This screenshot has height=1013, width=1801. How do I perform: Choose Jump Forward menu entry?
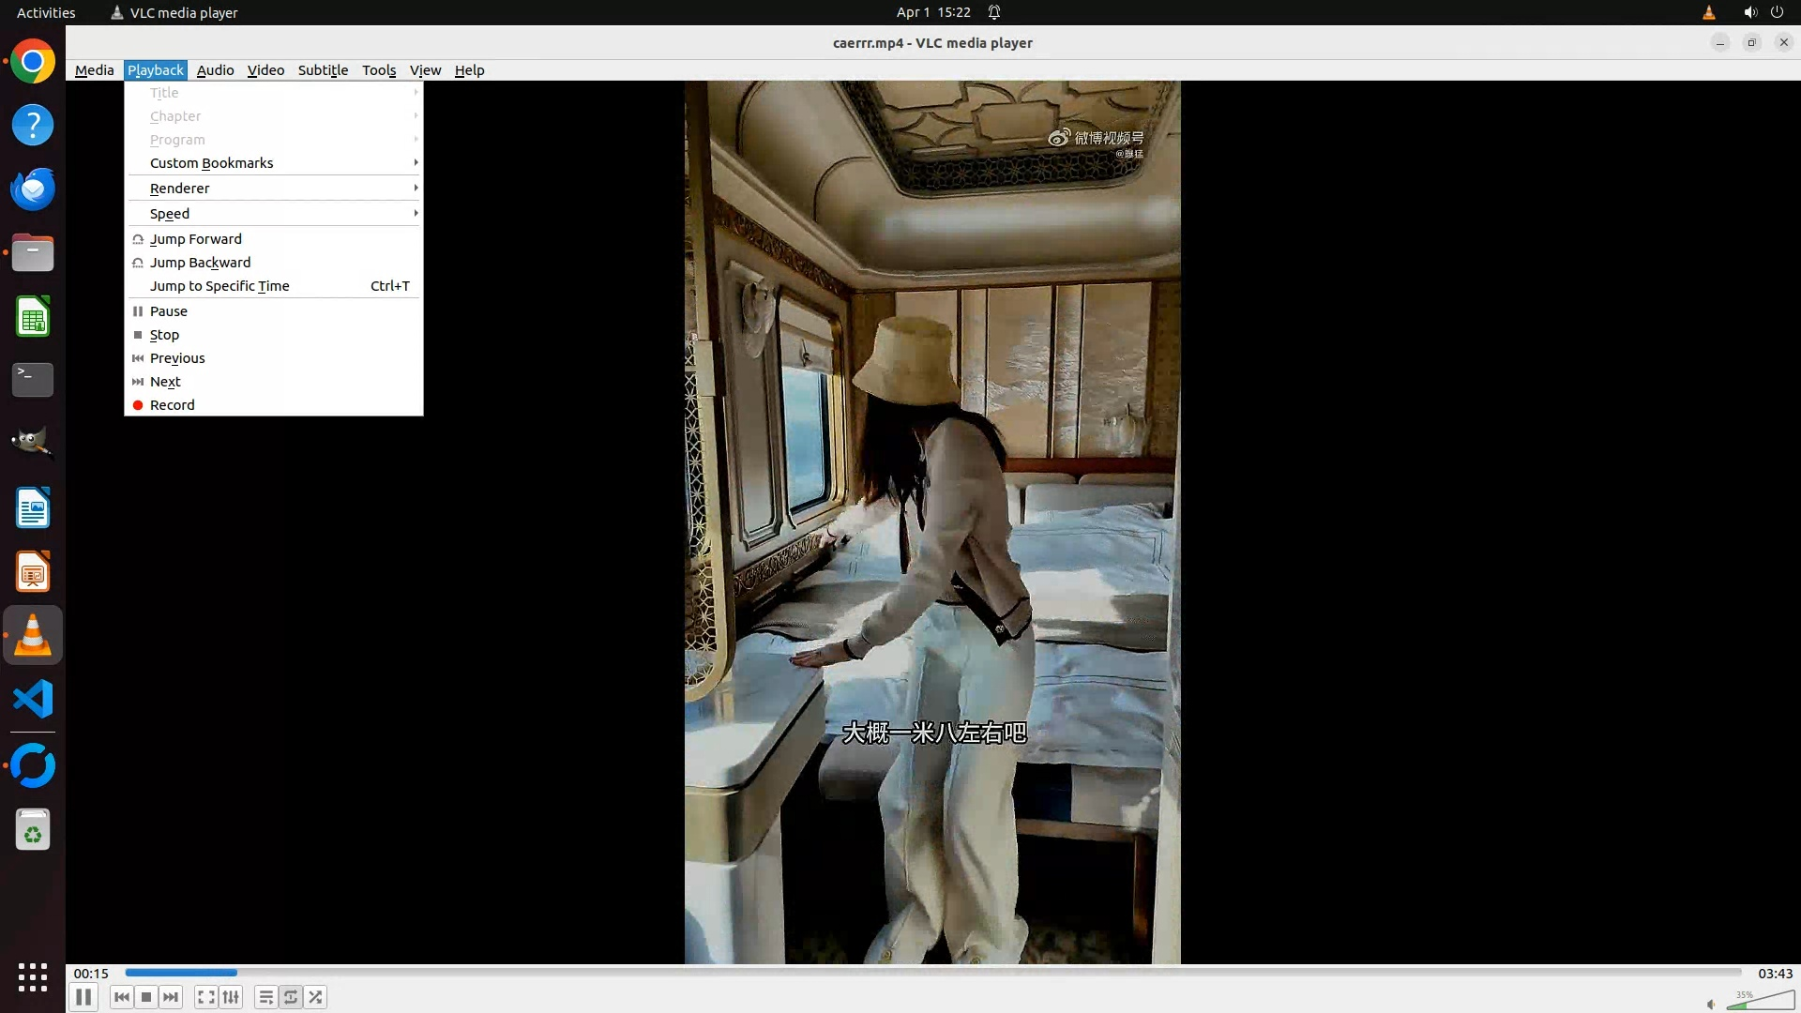click(x=196, y=239)
